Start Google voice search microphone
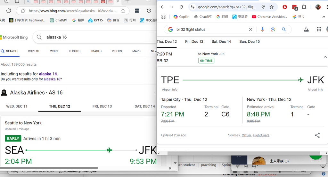 point(262,29)
